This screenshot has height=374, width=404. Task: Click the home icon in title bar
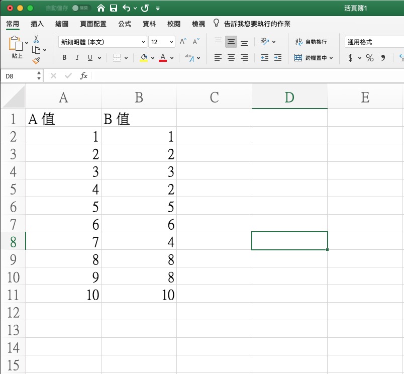[101, 8]
